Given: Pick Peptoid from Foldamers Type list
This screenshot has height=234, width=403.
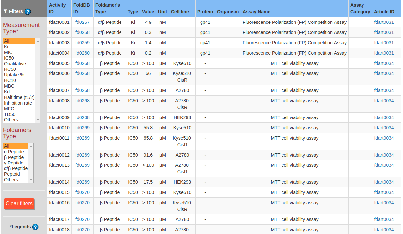Looking at the screenshot, I should click(x=12, y=174).
